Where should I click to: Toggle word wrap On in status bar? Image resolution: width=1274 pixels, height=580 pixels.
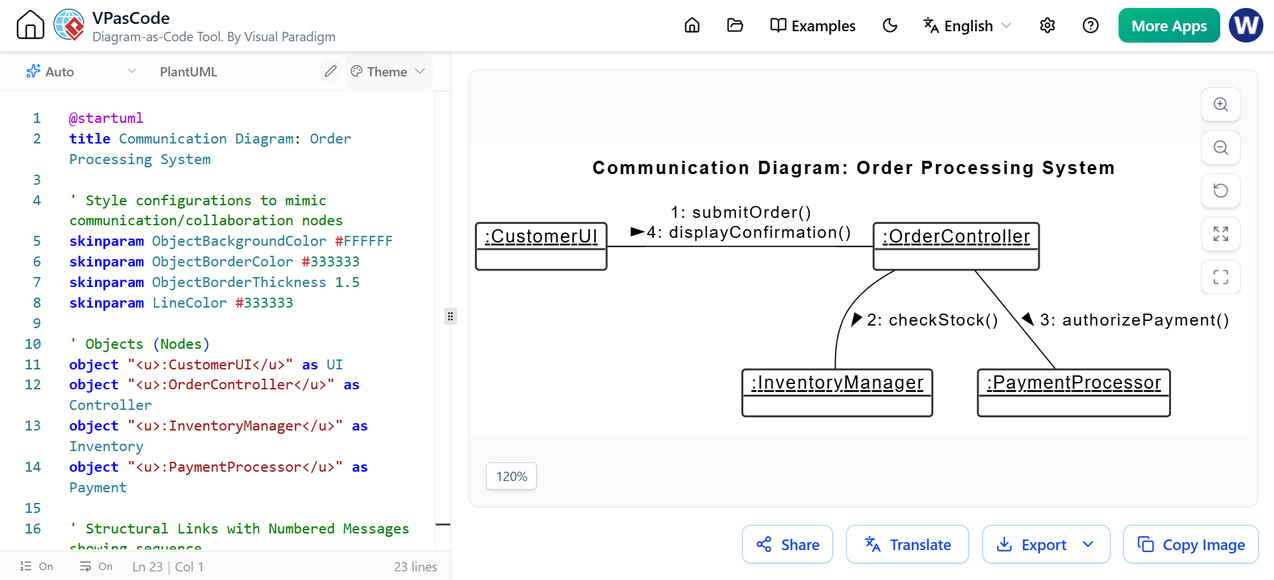96,566
